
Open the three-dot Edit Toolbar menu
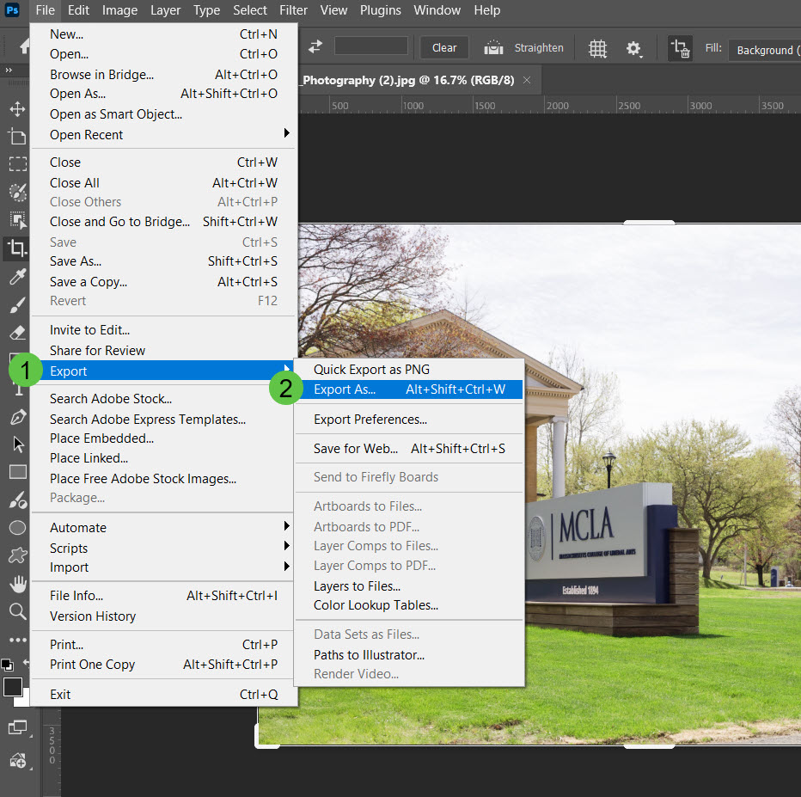coord(18,640)
